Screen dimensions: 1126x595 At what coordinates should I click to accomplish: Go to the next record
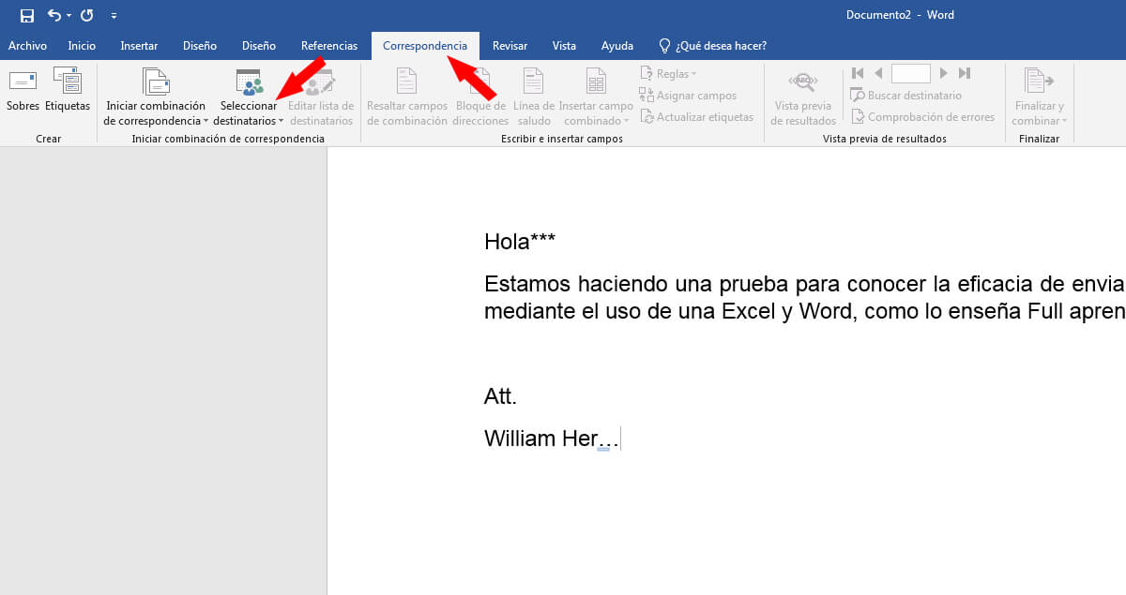[x=944, y=73]
